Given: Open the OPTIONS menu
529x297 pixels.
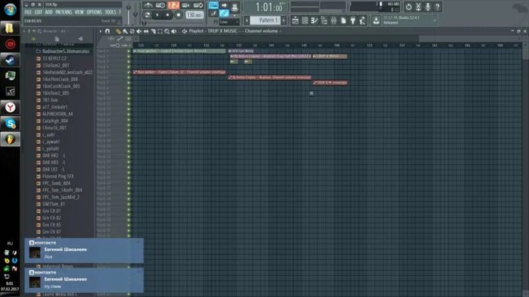Looking at the screenshot, I should [x=94, y=12].
